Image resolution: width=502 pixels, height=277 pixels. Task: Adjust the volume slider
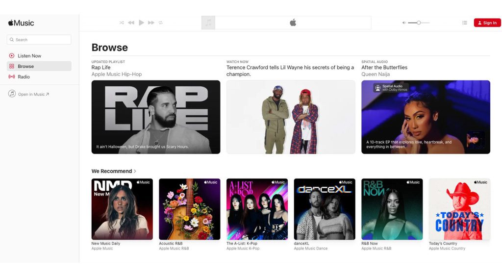click(x=419, y=23)
